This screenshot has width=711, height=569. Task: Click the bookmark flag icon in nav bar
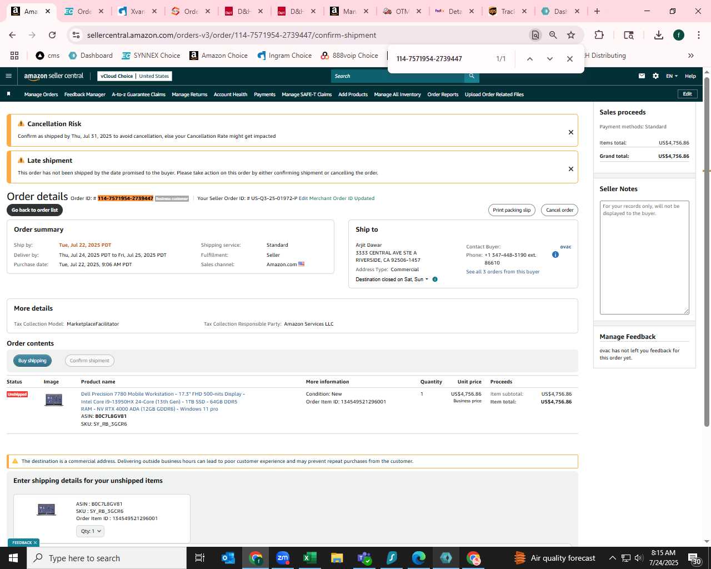coord(8,94)
